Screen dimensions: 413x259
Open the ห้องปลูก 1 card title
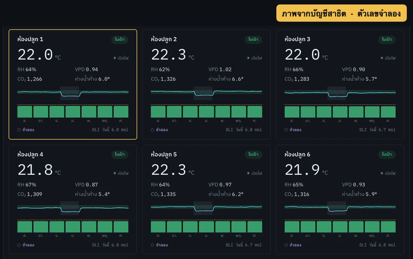pyautogui.click(x=30, y=39)
